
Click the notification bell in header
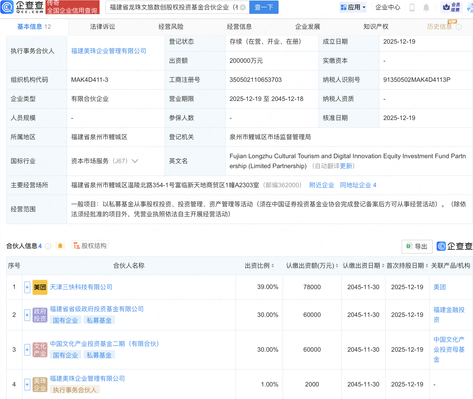tap(426, 8)
